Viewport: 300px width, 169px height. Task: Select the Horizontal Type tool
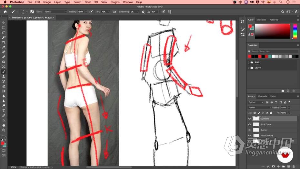point(4,111)
